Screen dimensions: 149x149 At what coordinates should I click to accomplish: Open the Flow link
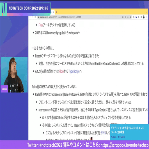pos(61,71)
